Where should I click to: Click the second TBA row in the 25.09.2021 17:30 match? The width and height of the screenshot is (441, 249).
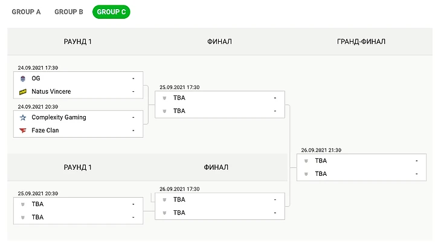[220, 111]
